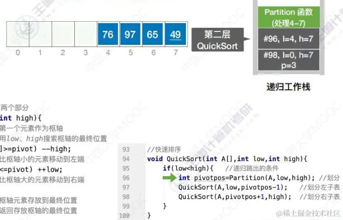This screenshot has width=343, height=220.
Task: Click 'void QuickSort(int A[],int low,int high){' line
Action: pos(227,159)
